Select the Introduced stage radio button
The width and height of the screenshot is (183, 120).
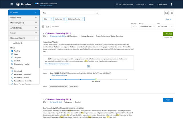coord(12,71)
